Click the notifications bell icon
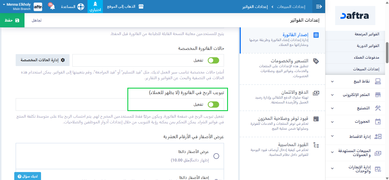The height and width of the screenshot is (180, 389). pyautogui.click(x=52, y=7)
